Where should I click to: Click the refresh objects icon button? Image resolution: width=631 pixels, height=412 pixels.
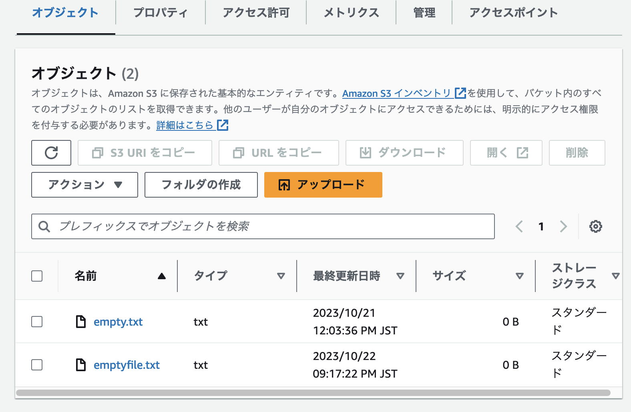[51, 153]
